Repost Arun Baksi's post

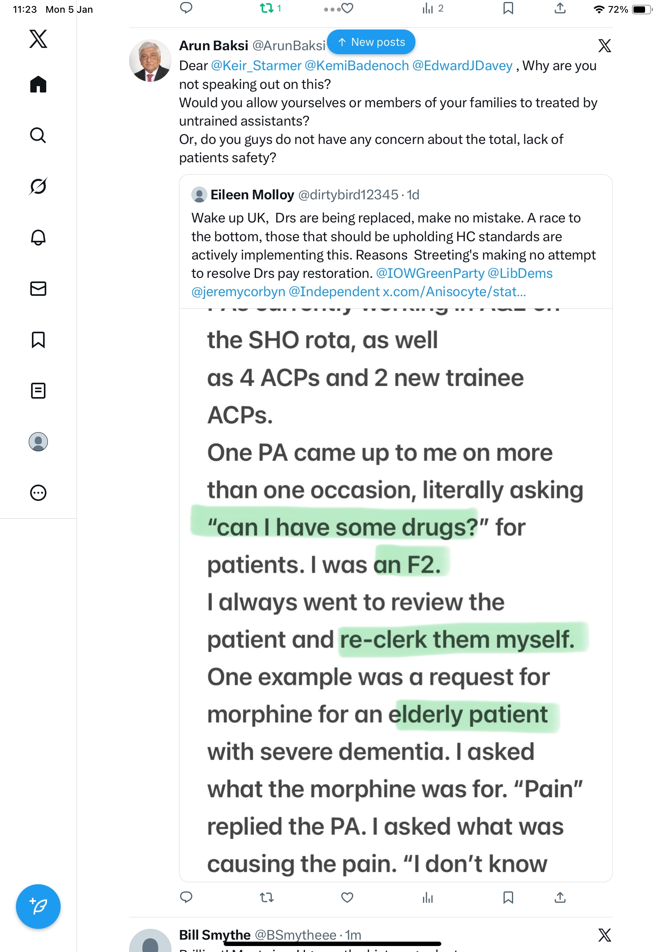click(267, 898)
